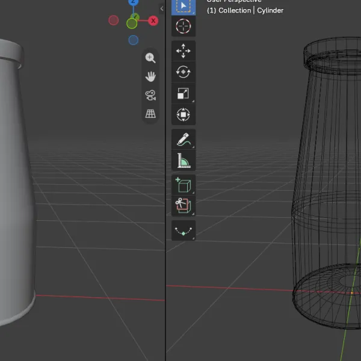This screenshot has height=361, width=361.
Task: Select the Annotate pencil tool
Action: click(x=184, y=140)
